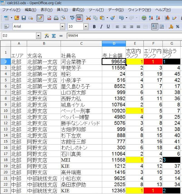Click the Sum sigma icon
This screenshot has height=194, width=182.
pyautogui.click(x=54, y=36)
